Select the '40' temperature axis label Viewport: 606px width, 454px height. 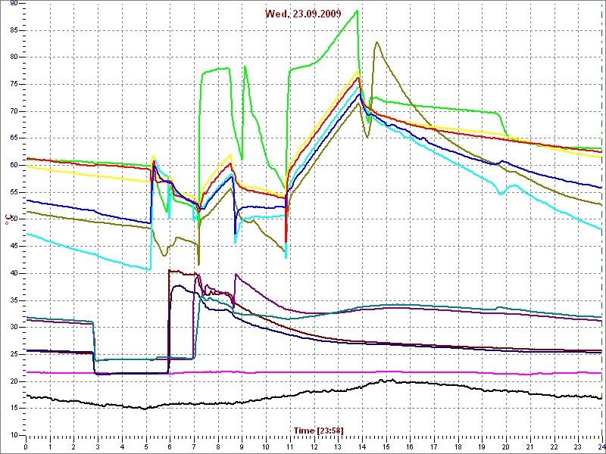tap(14, 273)
